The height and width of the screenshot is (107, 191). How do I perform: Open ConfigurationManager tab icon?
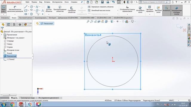14,24
